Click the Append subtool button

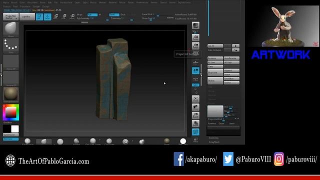point(231,70)
